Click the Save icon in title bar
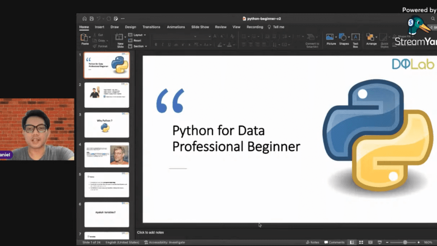The height and width of the screenshot is (246, 437). [x=92, y=19]
